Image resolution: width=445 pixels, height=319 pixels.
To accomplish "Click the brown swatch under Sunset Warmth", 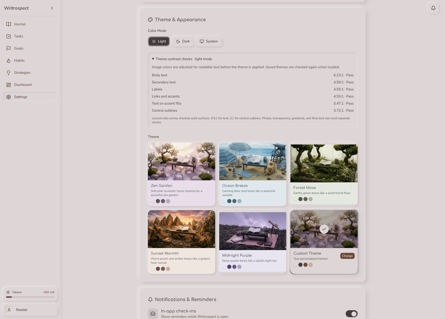I will point(163,269).
